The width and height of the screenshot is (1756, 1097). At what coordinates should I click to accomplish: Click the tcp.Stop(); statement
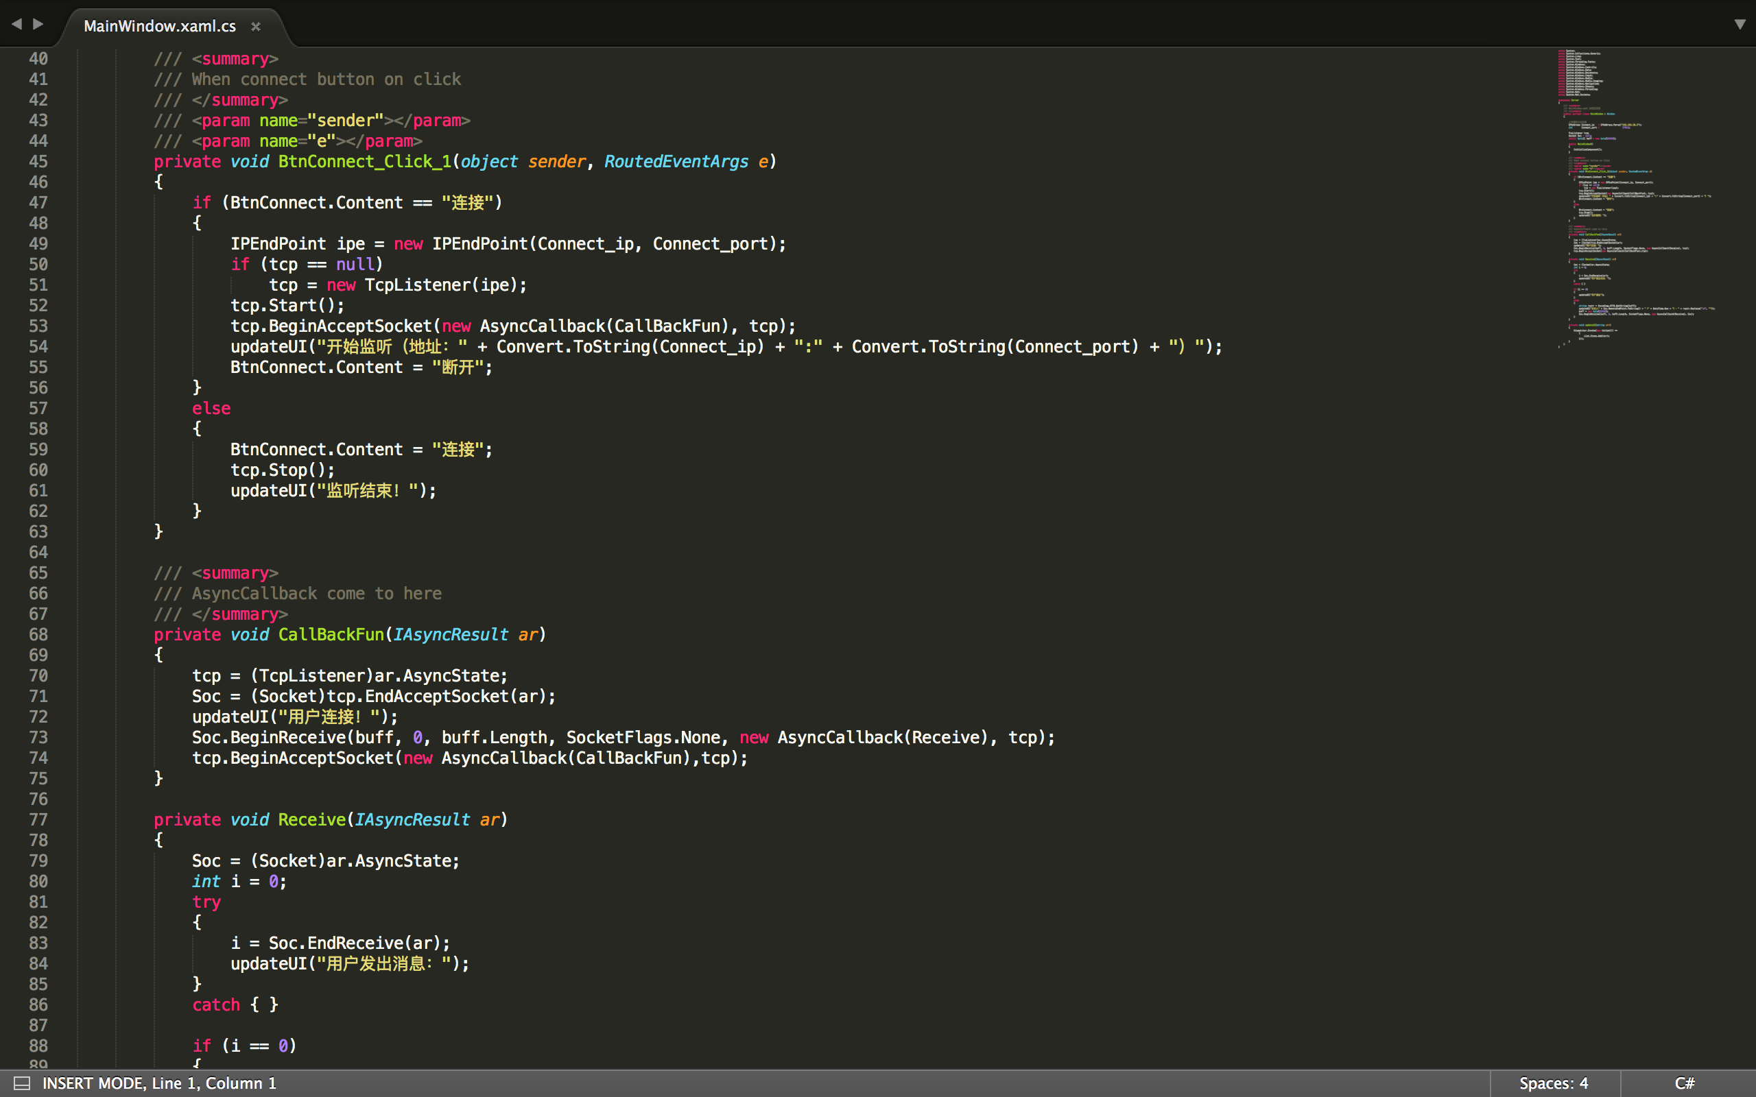[283, 470]
